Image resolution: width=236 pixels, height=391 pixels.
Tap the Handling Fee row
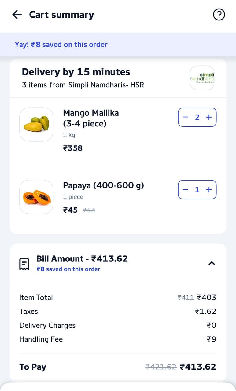(118, 339)
